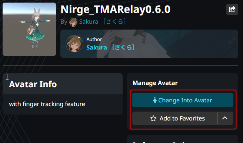Click the "with finger tracking feature" description

pyautogui.click(x=47, y=104)
